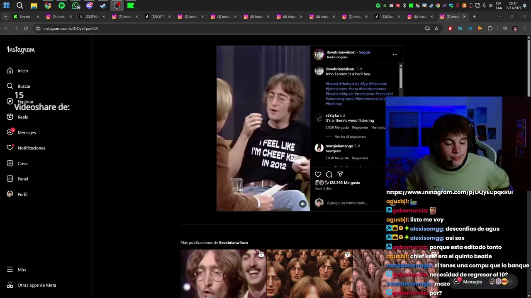
Task: Share the post with the paper plane icon
Action: coord(340,174)
